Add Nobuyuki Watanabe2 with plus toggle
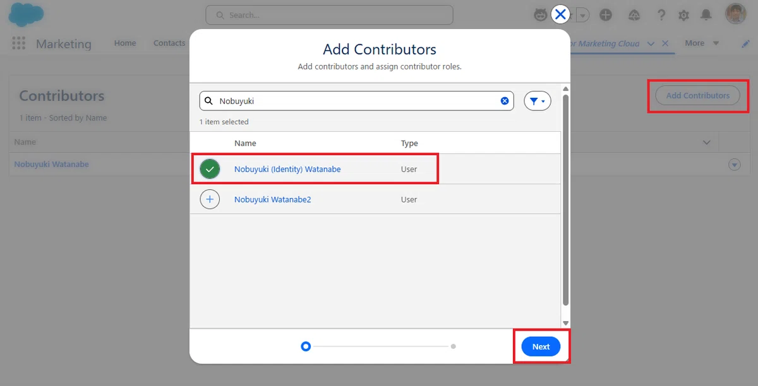The height and width of the screenshot is (386, 758). pos(210,199)
